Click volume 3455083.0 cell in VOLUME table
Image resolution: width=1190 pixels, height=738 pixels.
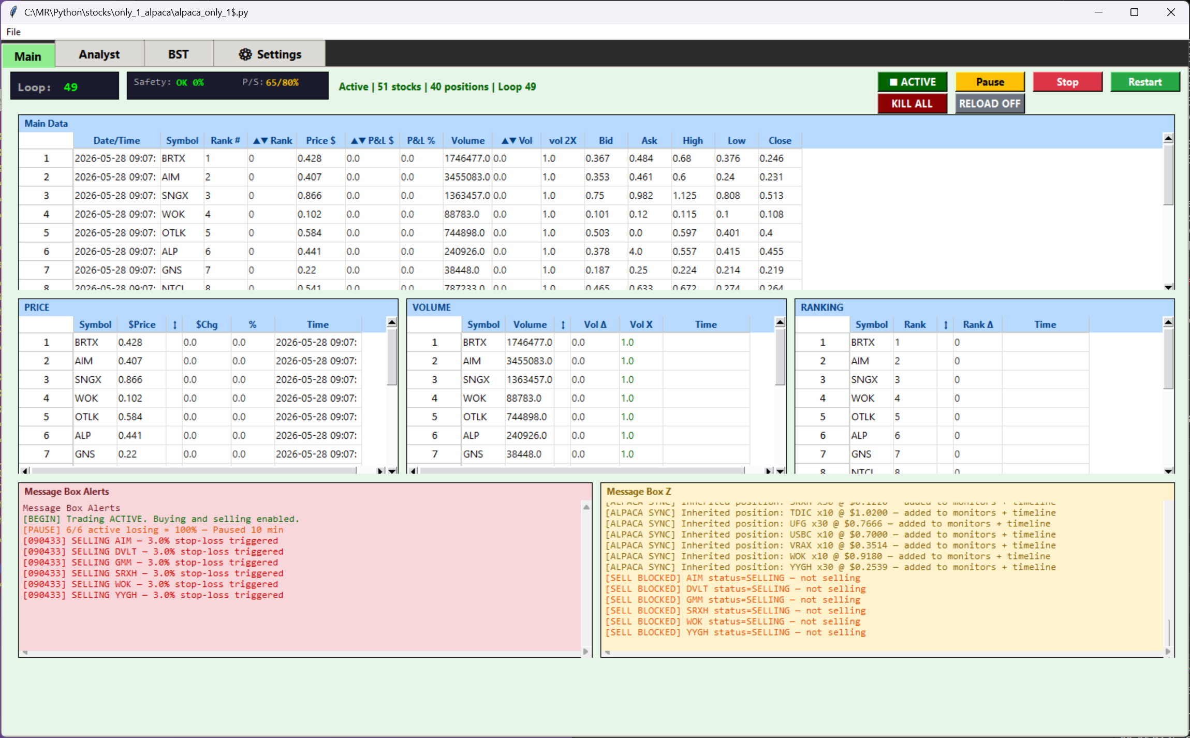[529, 361]
